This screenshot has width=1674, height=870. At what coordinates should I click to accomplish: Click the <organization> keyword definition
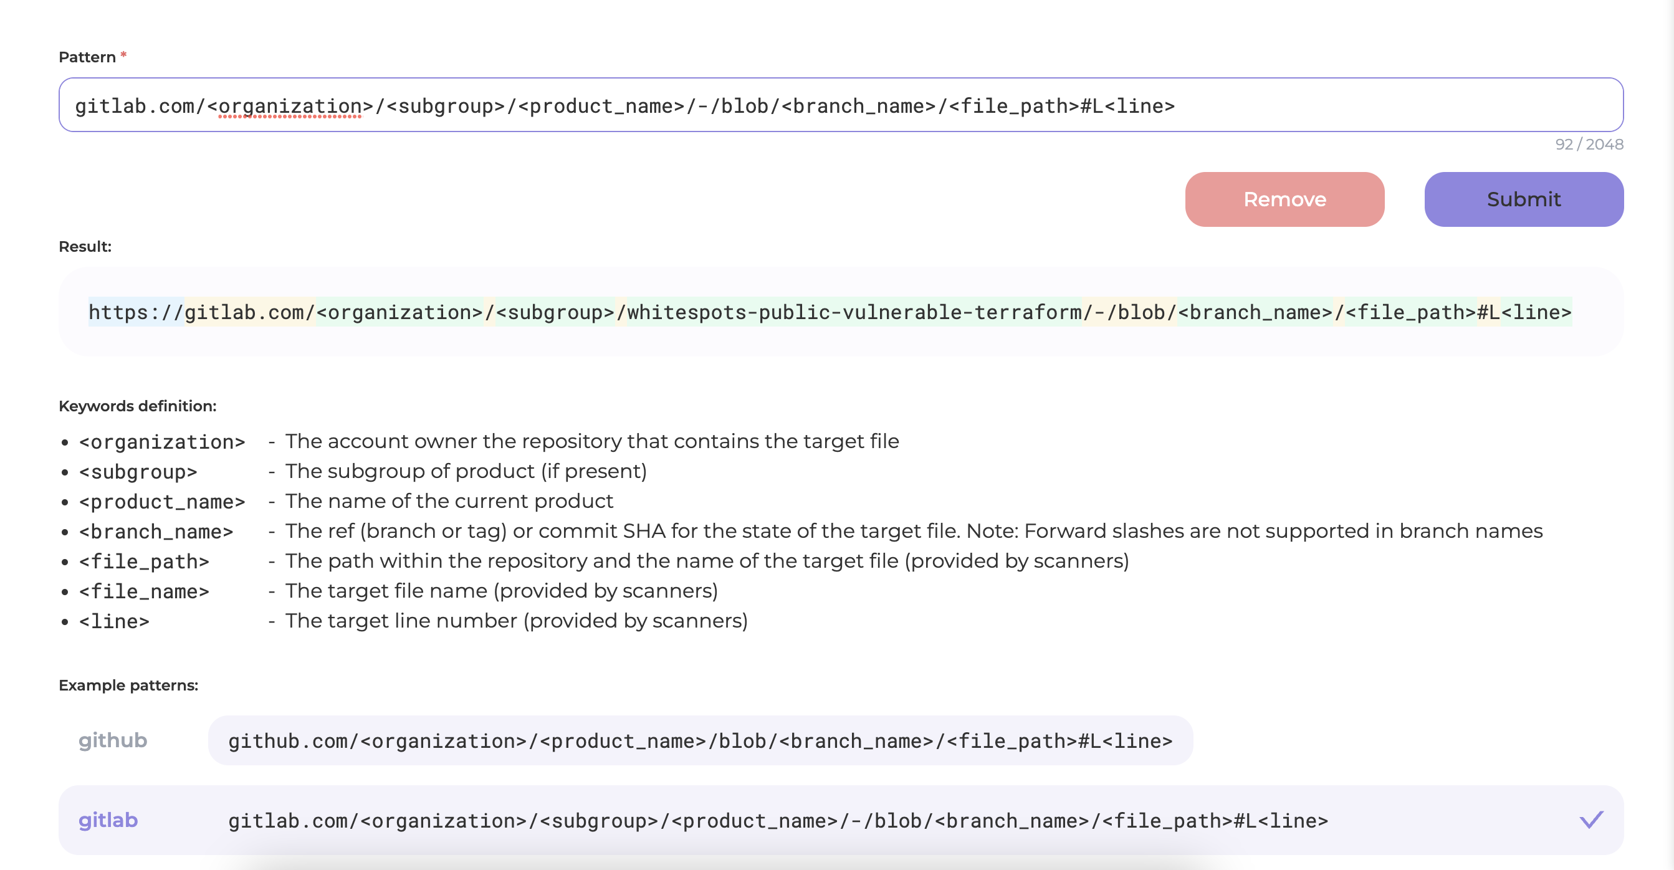(x=162, y=442)
